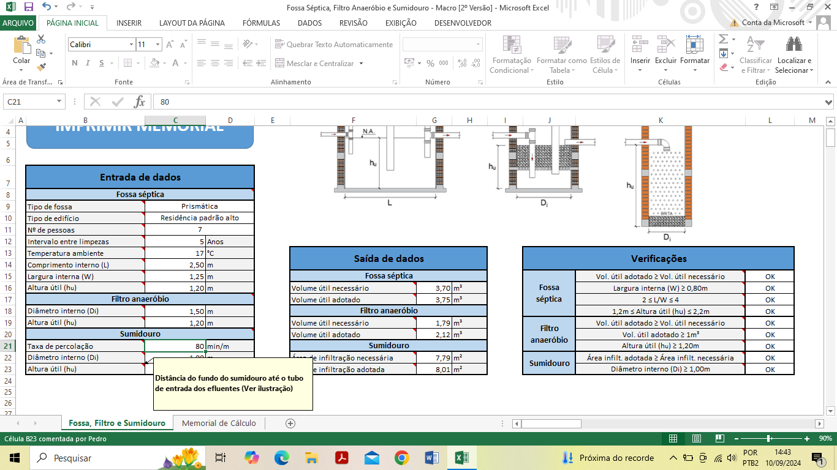Viewport: 837px width, 470px height.
Task: Save the workbook using the floppy disk icon
Action: 28,7
